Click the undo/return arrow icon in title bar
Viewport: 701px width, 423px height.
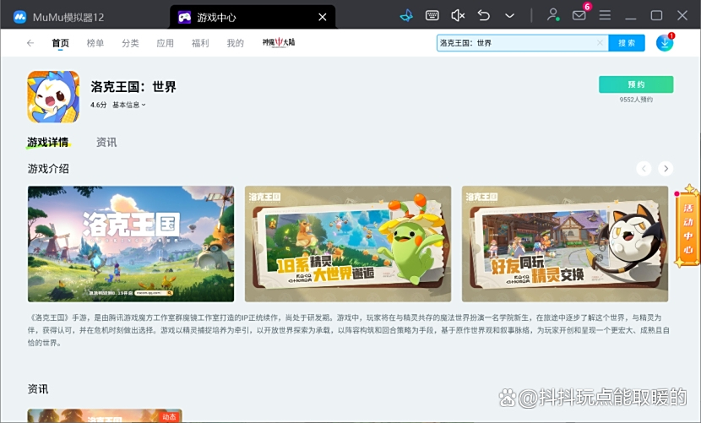484,15
